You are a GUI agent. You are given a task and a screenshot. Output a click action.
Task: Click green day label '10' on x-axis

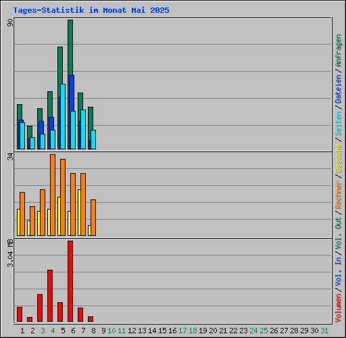click(112, 331)
